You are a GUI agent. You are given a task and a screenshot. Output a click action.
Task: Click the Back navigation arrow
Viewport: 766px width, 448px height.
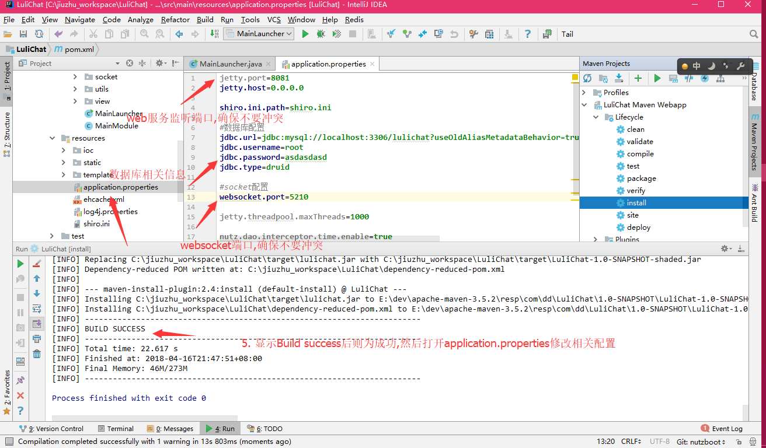point(179,34)
